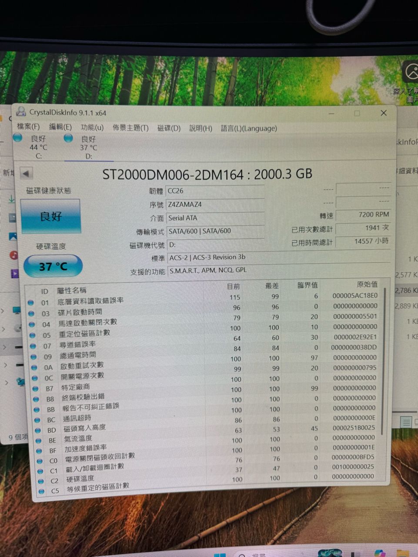
Task: Click the status circle for 09 總通電時間
Action: pos(33,357)
